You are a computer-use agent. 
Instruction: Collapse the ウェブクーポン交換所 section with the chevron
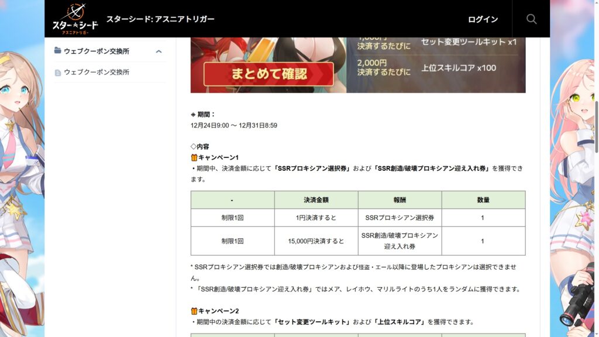(x=159, y=51)
